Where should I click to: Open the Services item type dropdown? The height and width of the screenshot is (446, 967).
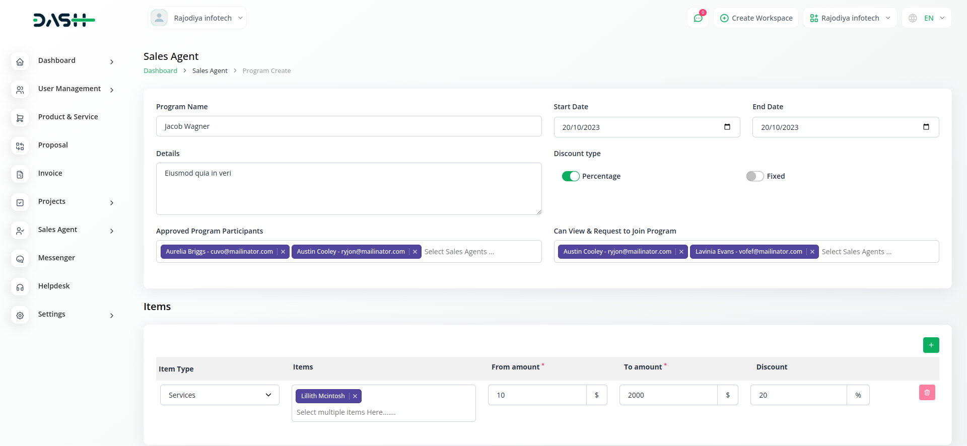(220, 395)
